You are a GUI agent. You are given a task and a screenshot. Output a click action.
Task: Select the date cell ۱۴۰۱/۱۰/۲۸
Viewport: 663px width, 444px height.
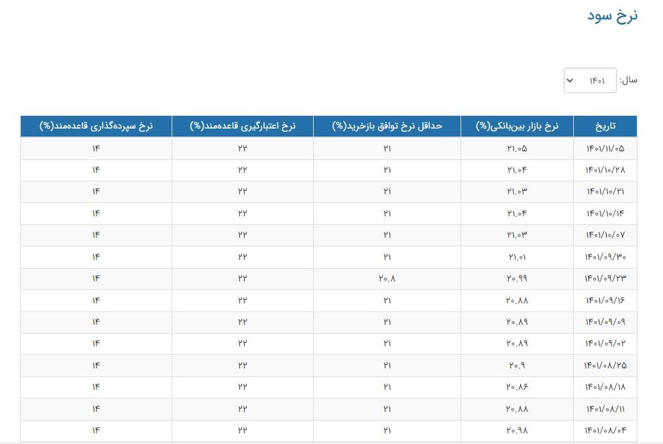605,170
